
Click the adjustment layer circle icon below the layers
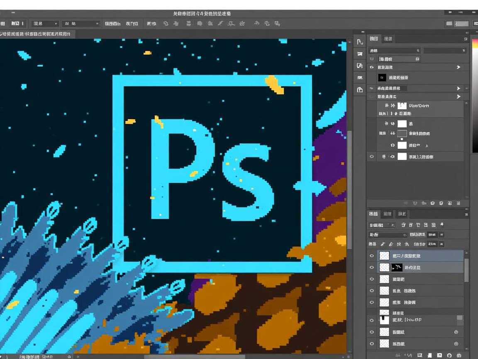(x=449, y=355)
